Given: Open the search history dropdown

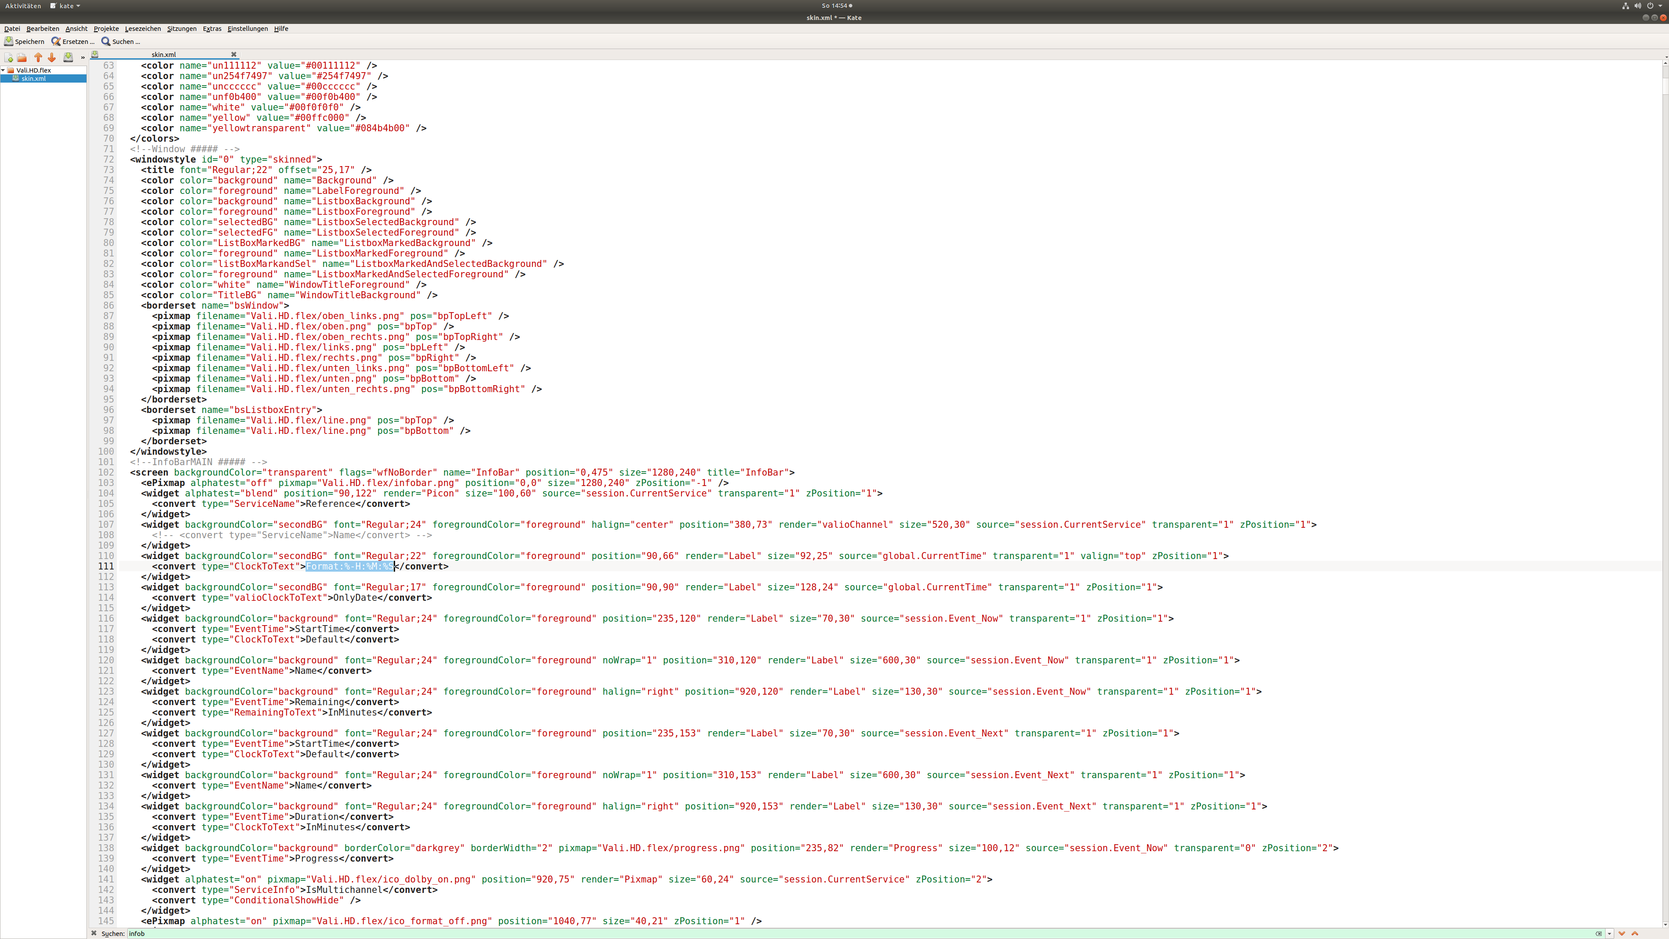Looking at the screenshot, I should 1609,934.
